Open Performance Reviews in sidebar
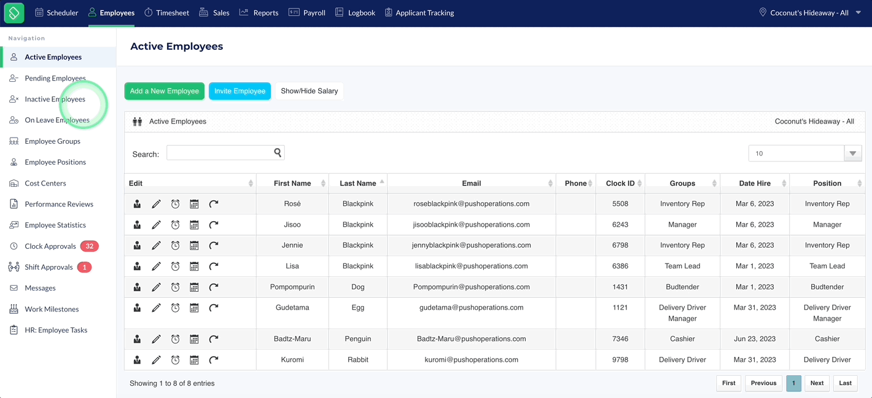The image size is (872, 398). (59, 204)
